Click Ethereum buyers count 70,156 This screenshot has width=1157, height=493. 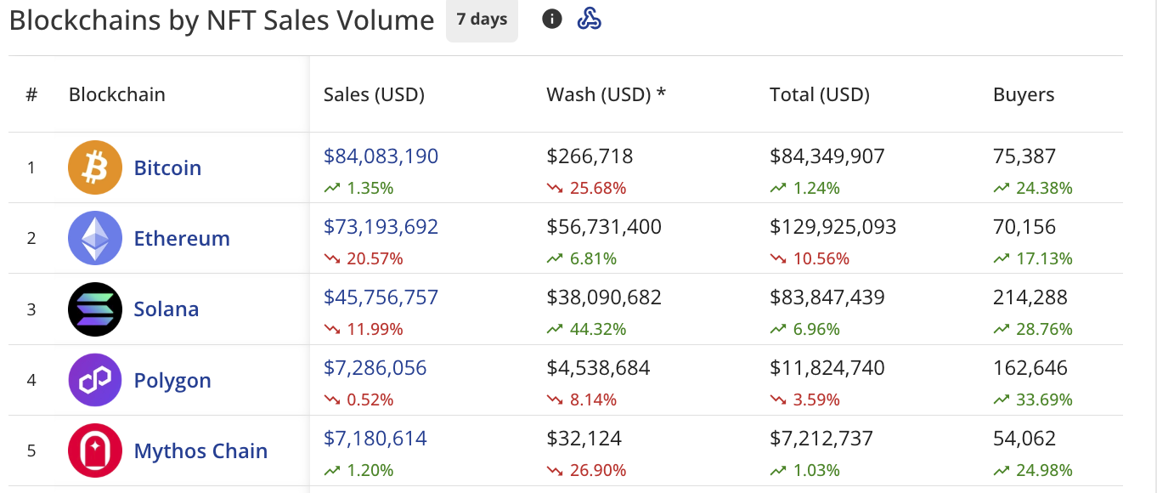[1024, 227]
